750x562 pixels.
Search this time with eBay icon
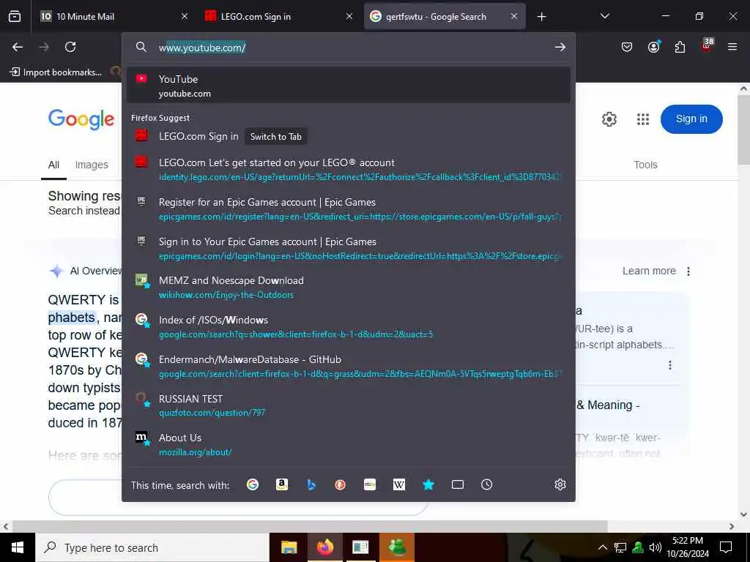pyautogui.click(x=370, y=484)
